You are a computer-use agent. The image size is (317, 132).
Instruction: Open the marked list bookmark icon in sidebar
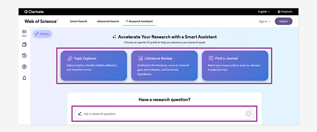24,44
